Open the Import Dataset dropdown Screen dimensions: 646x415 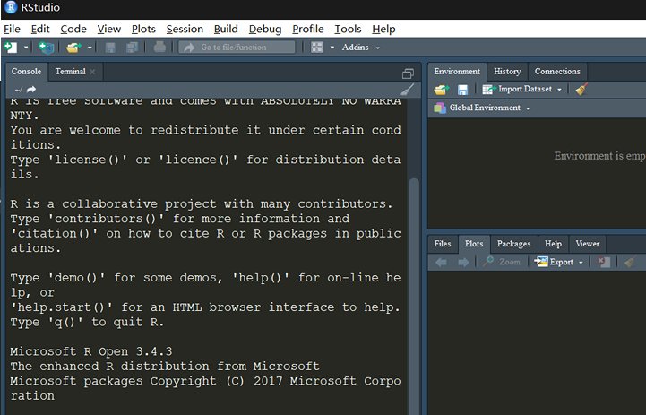click(523, 90)
